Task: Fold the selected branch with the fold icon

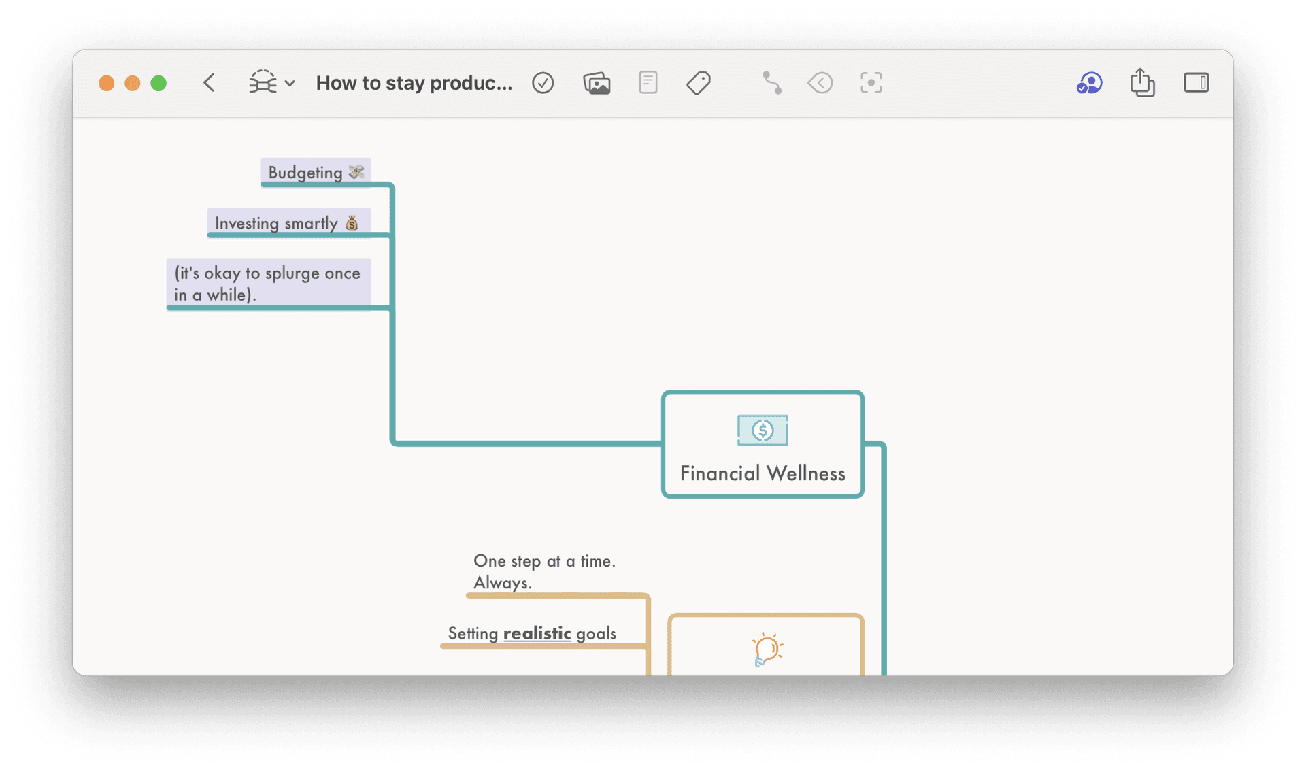Action: tap(820, 82)
